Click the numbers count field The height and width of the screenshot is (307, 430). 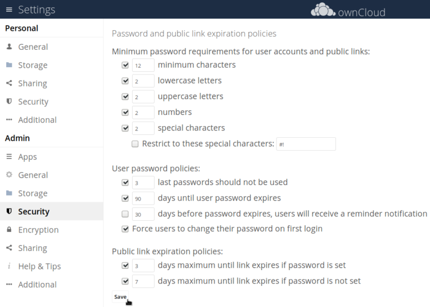pyautogui.click(x=143, y=113)
